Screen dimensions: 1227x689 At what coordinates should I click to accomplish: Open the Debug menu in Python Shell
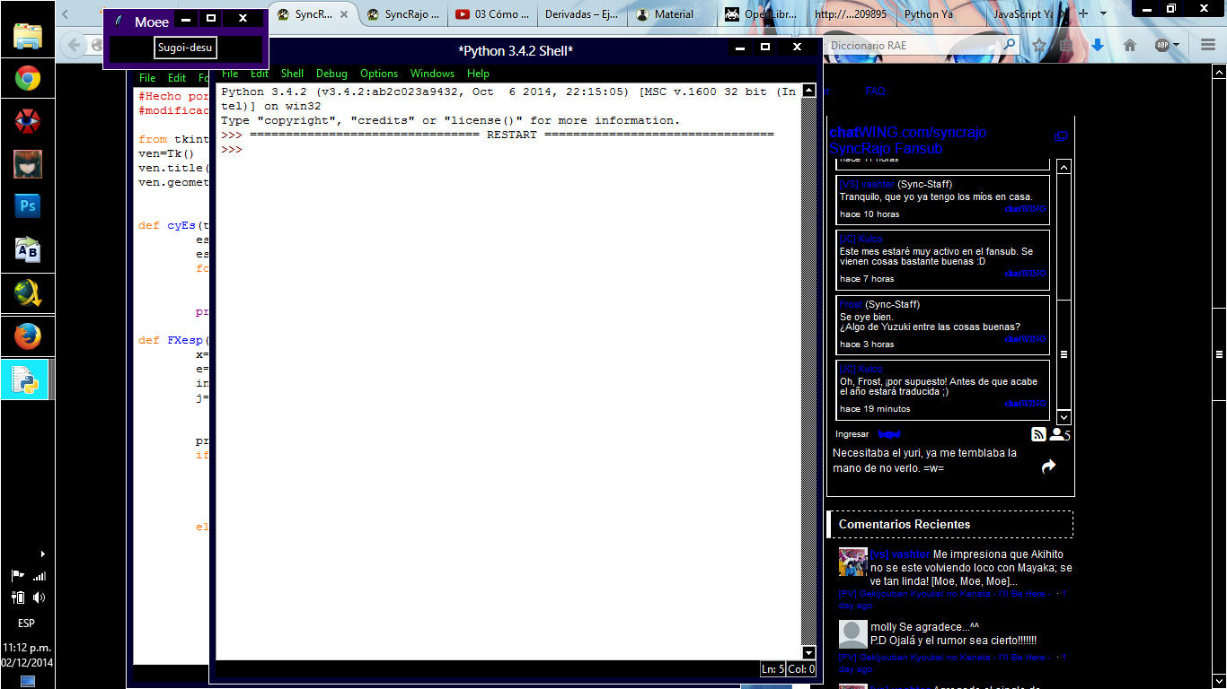(331, 74)
